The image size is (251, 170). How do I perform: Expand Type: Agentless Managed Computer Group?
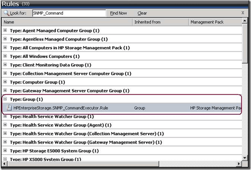click(5, 39)
